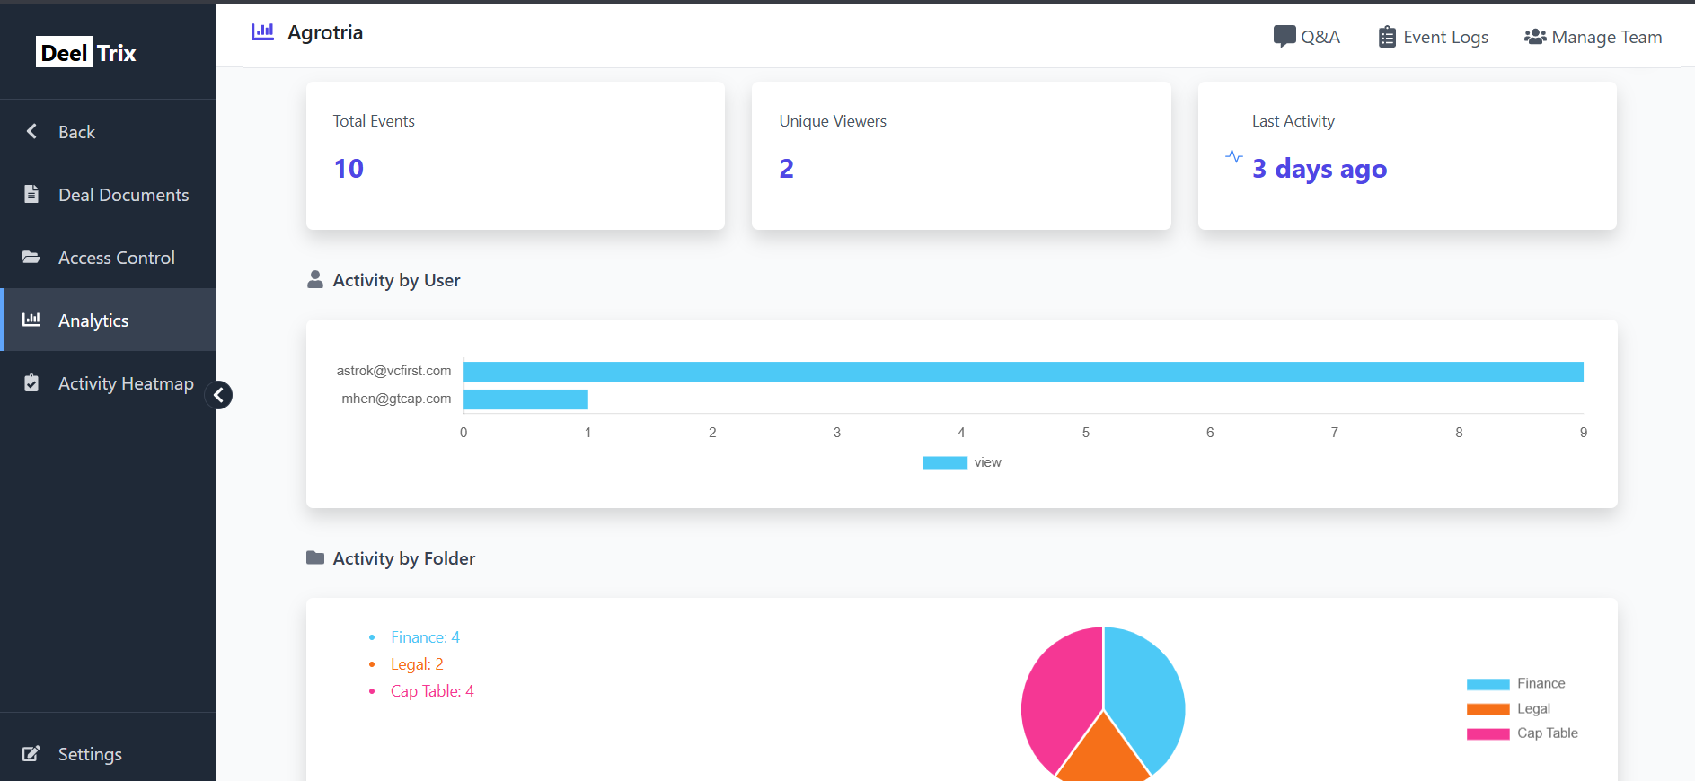This screenshot has width=1695, height=781.
Task: Open Deal Documents file icon
Action: 31,194
